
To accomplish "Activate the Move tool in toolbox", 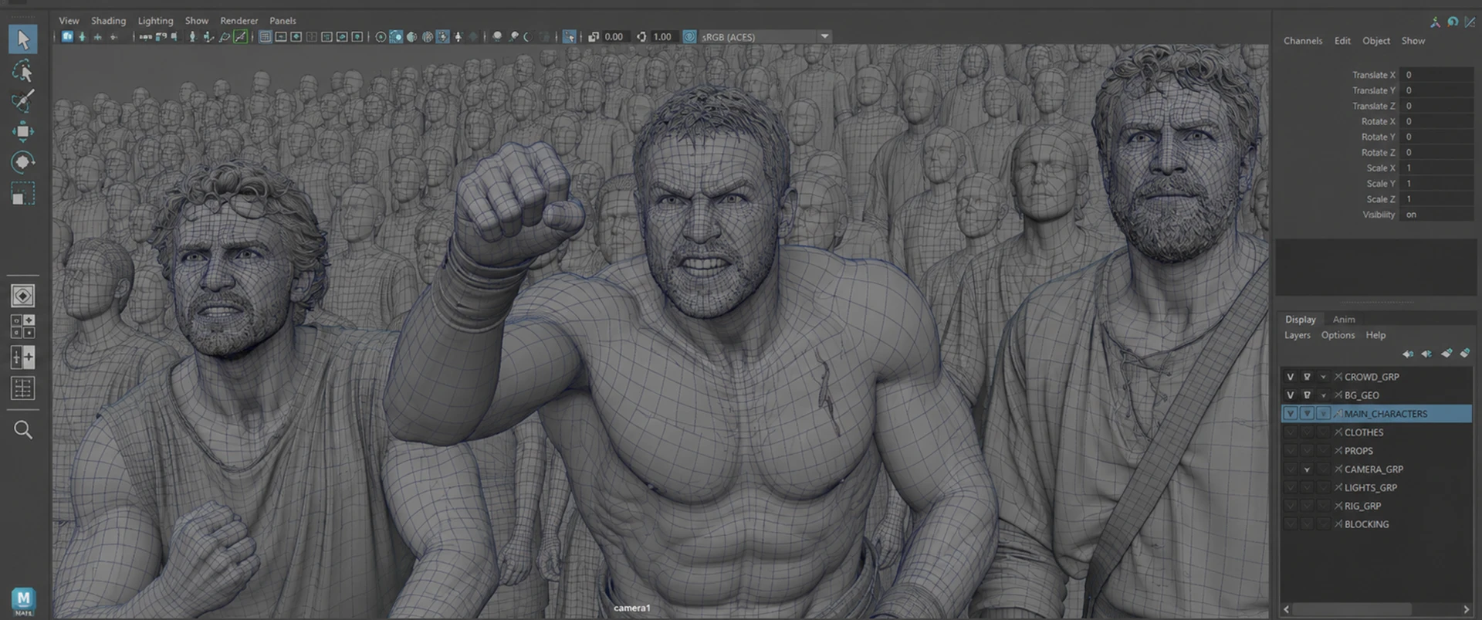I will click(22, 131).
